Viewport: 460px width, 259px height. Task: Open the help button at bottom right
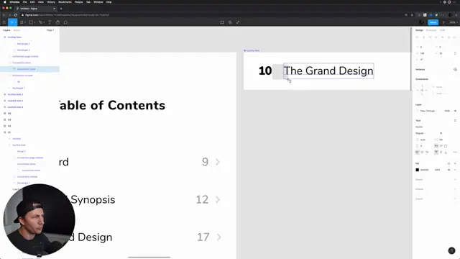pos(451,250)
